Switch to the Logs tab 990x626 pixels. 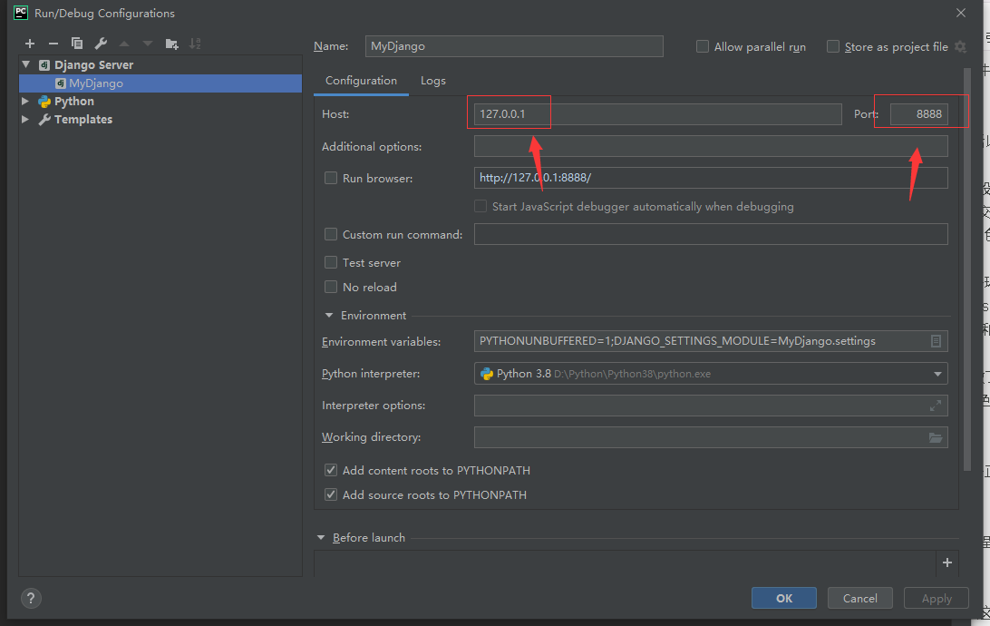coord(433,81)
